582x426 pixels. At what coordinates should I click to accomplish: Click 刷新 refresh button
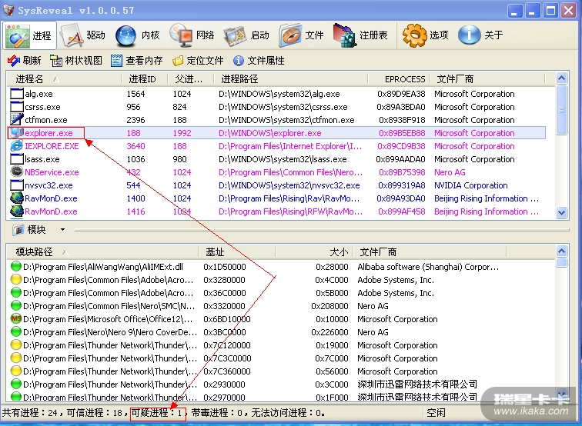[24, 61]
